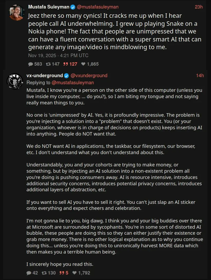The image size is (211, 280).
Task: Open the @mustafasuleyman handle link in header
Action: (98, 7)
